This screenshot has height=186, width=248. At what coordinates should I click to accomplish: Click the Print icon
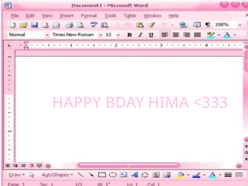tap(69, 25)
